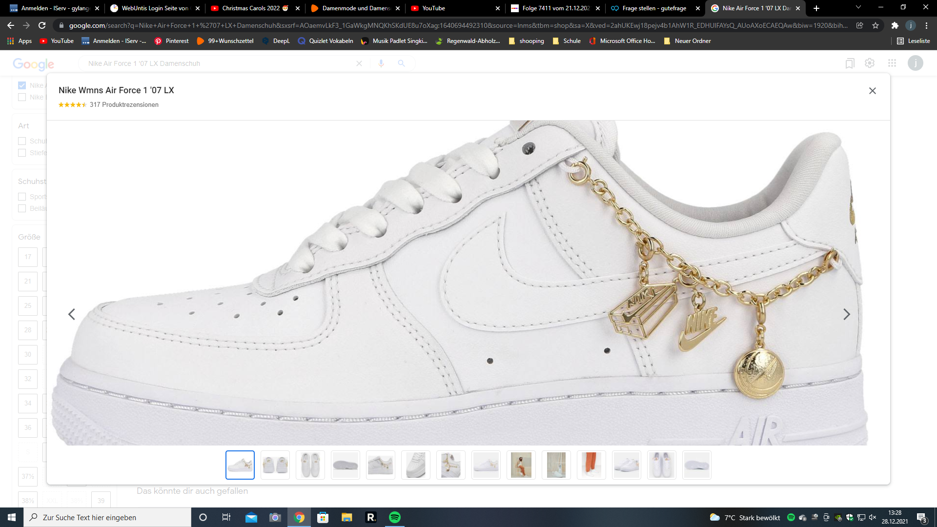Select the second product thumbnail
The height and width of the screenshot is (527, 937).
click(275, 465)
